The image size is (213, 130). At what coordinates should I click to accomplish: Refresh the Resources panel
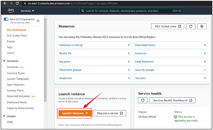pos(190,26)
